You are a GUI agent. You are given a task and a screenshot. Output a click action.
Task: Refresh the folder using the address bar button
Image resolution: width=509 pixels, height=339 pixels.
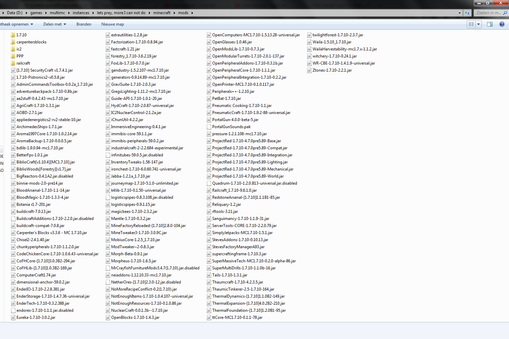(x=467, y=13)
